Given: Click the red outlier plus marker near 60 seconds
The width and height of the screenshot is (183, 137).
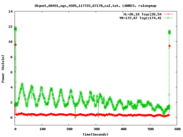Looking at the screenshot, I should tap(31, 116).
